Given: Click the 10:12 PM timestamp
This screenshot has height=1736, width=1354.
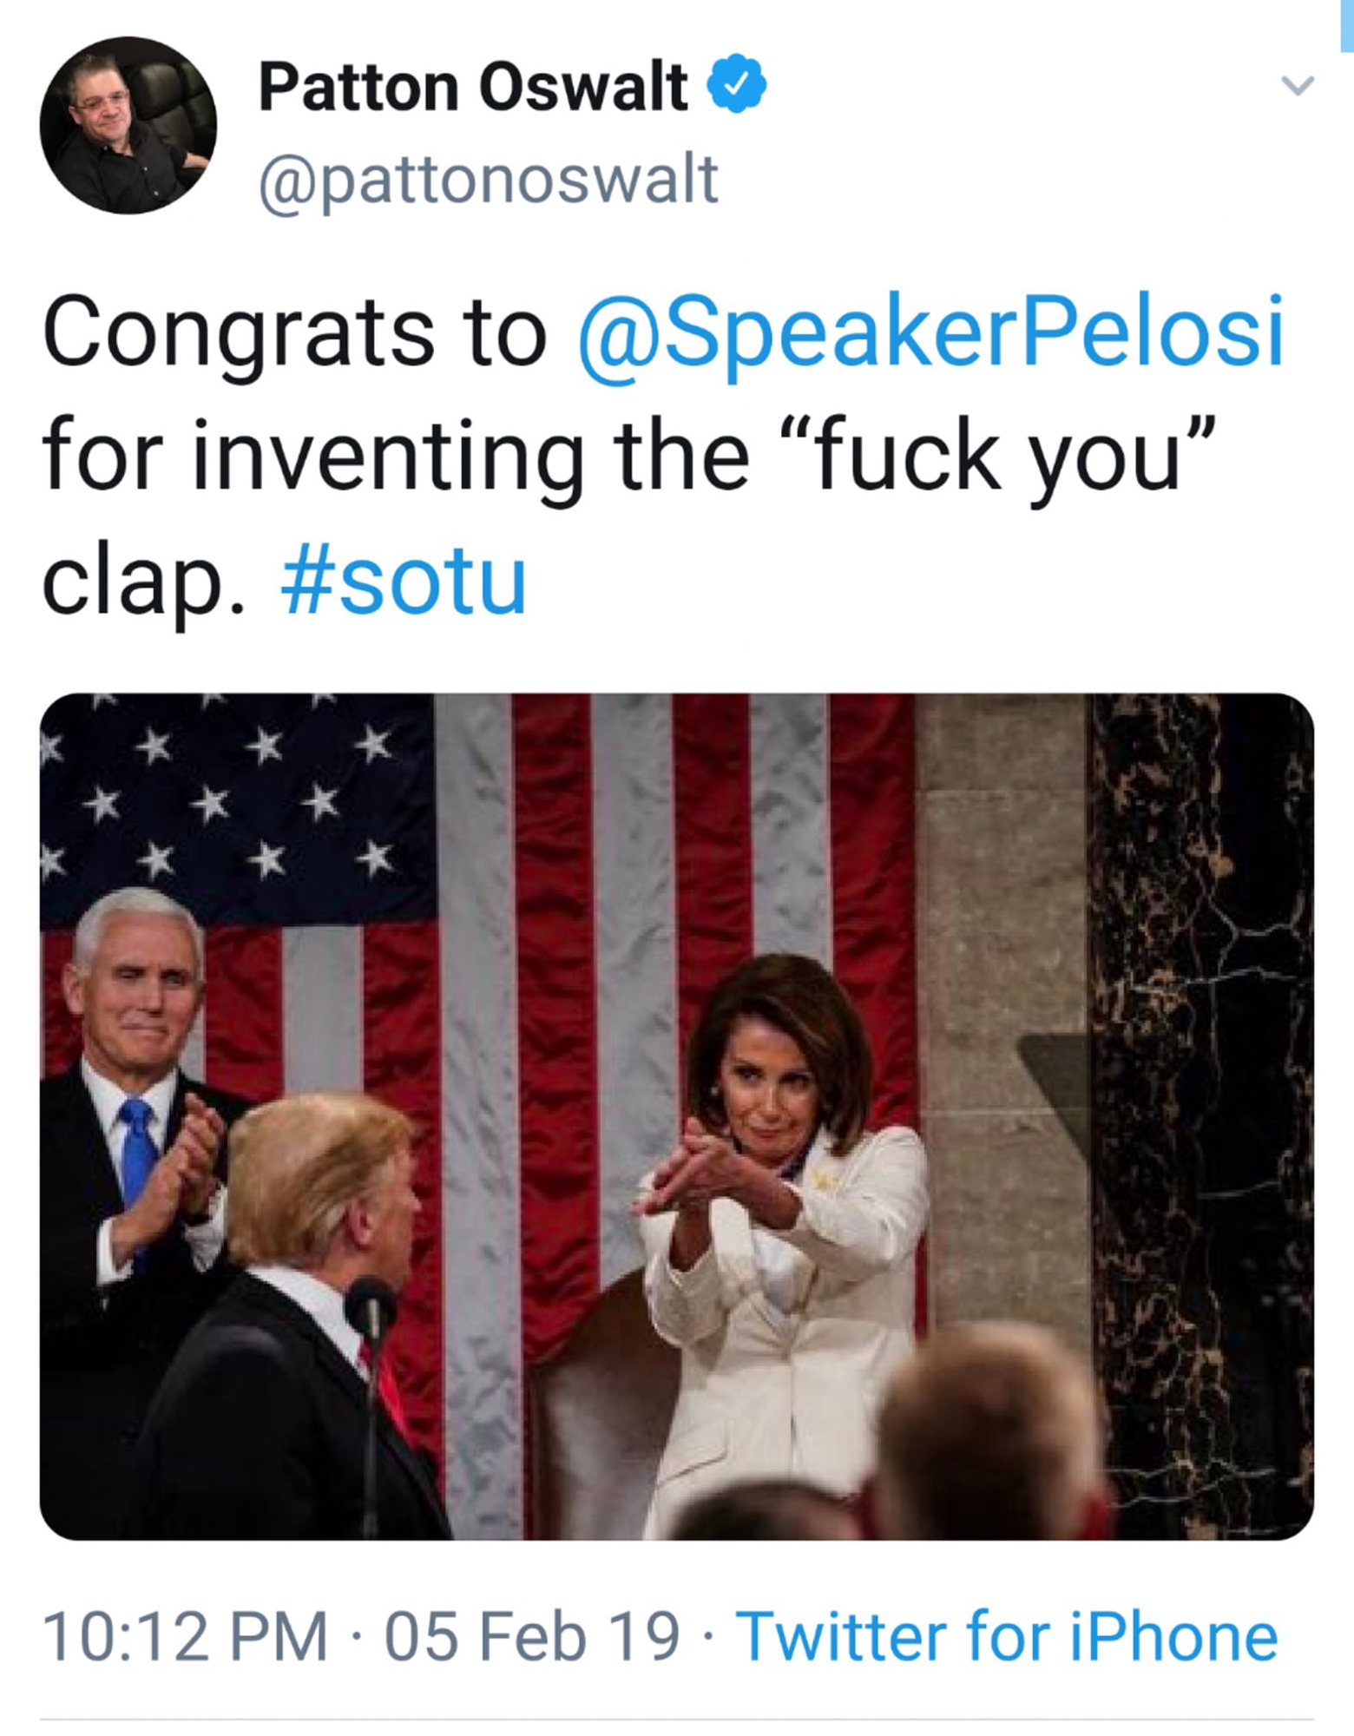Looking at the screenshot, I should (185, 1637).
